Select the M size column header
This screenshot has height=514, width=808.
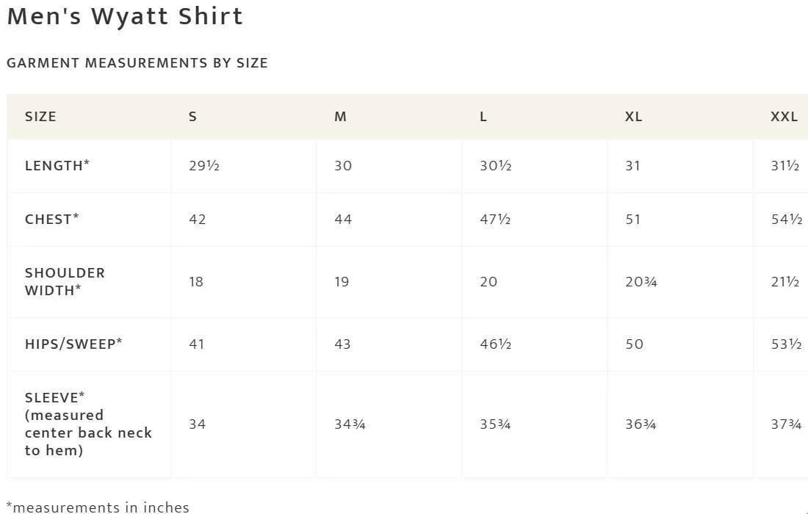[x=340, y=117]
